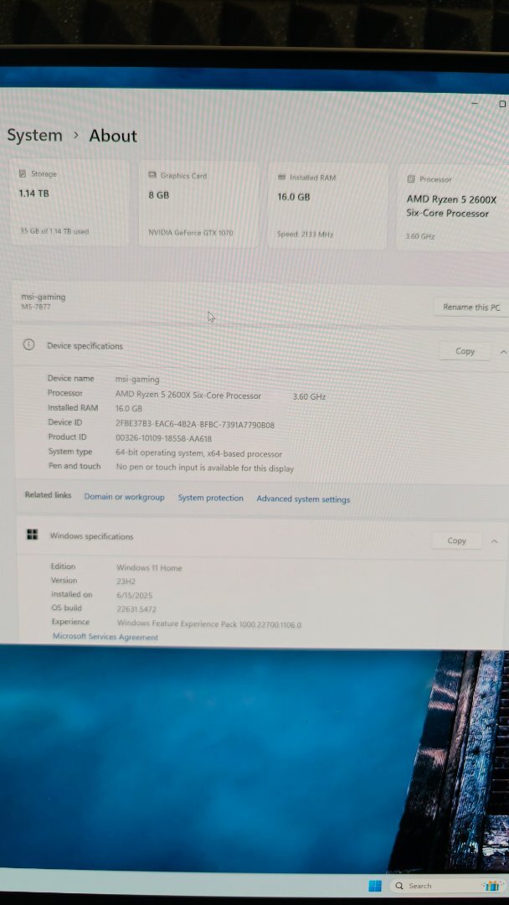The width and height of the screenshot is (509, 905).
Task: Click the 35 GB of 1.14 TB used text
Action: 54,231
